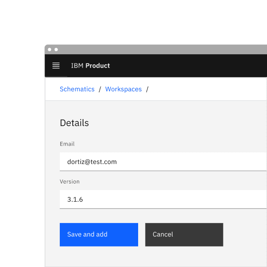Focus the Version input field

(163, 199)
